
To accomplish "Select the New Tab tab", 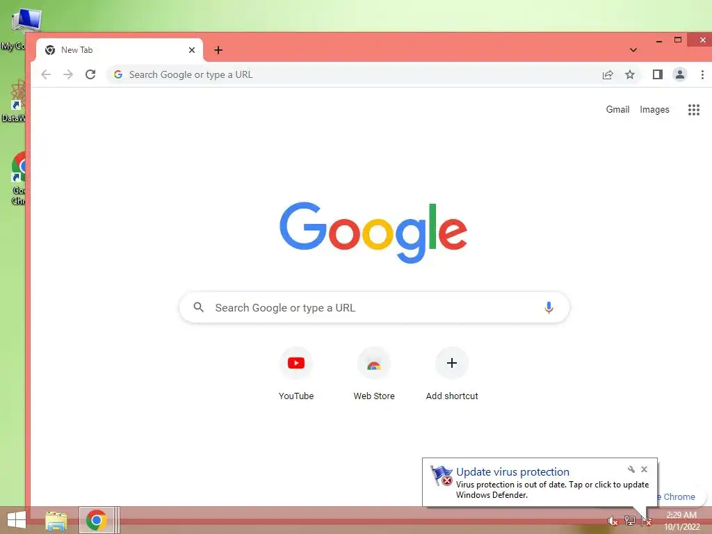I will (x=120, y=50).
